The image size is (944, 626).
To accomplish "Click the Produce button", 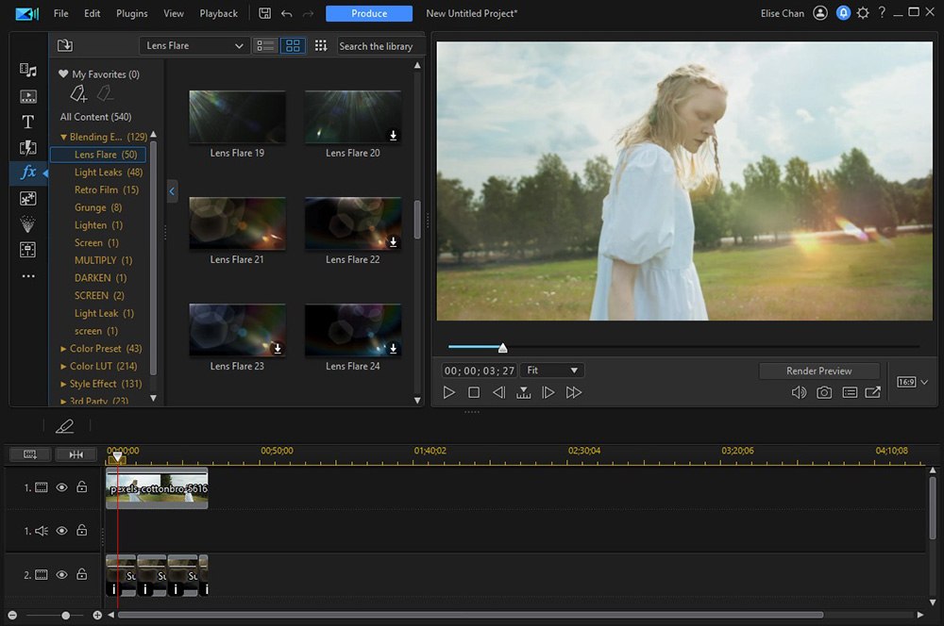I will pyautogui.click(x=368, y=13).
